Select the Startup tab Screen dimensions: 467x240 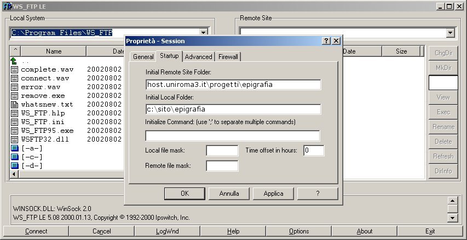click(x=169, y=56)
